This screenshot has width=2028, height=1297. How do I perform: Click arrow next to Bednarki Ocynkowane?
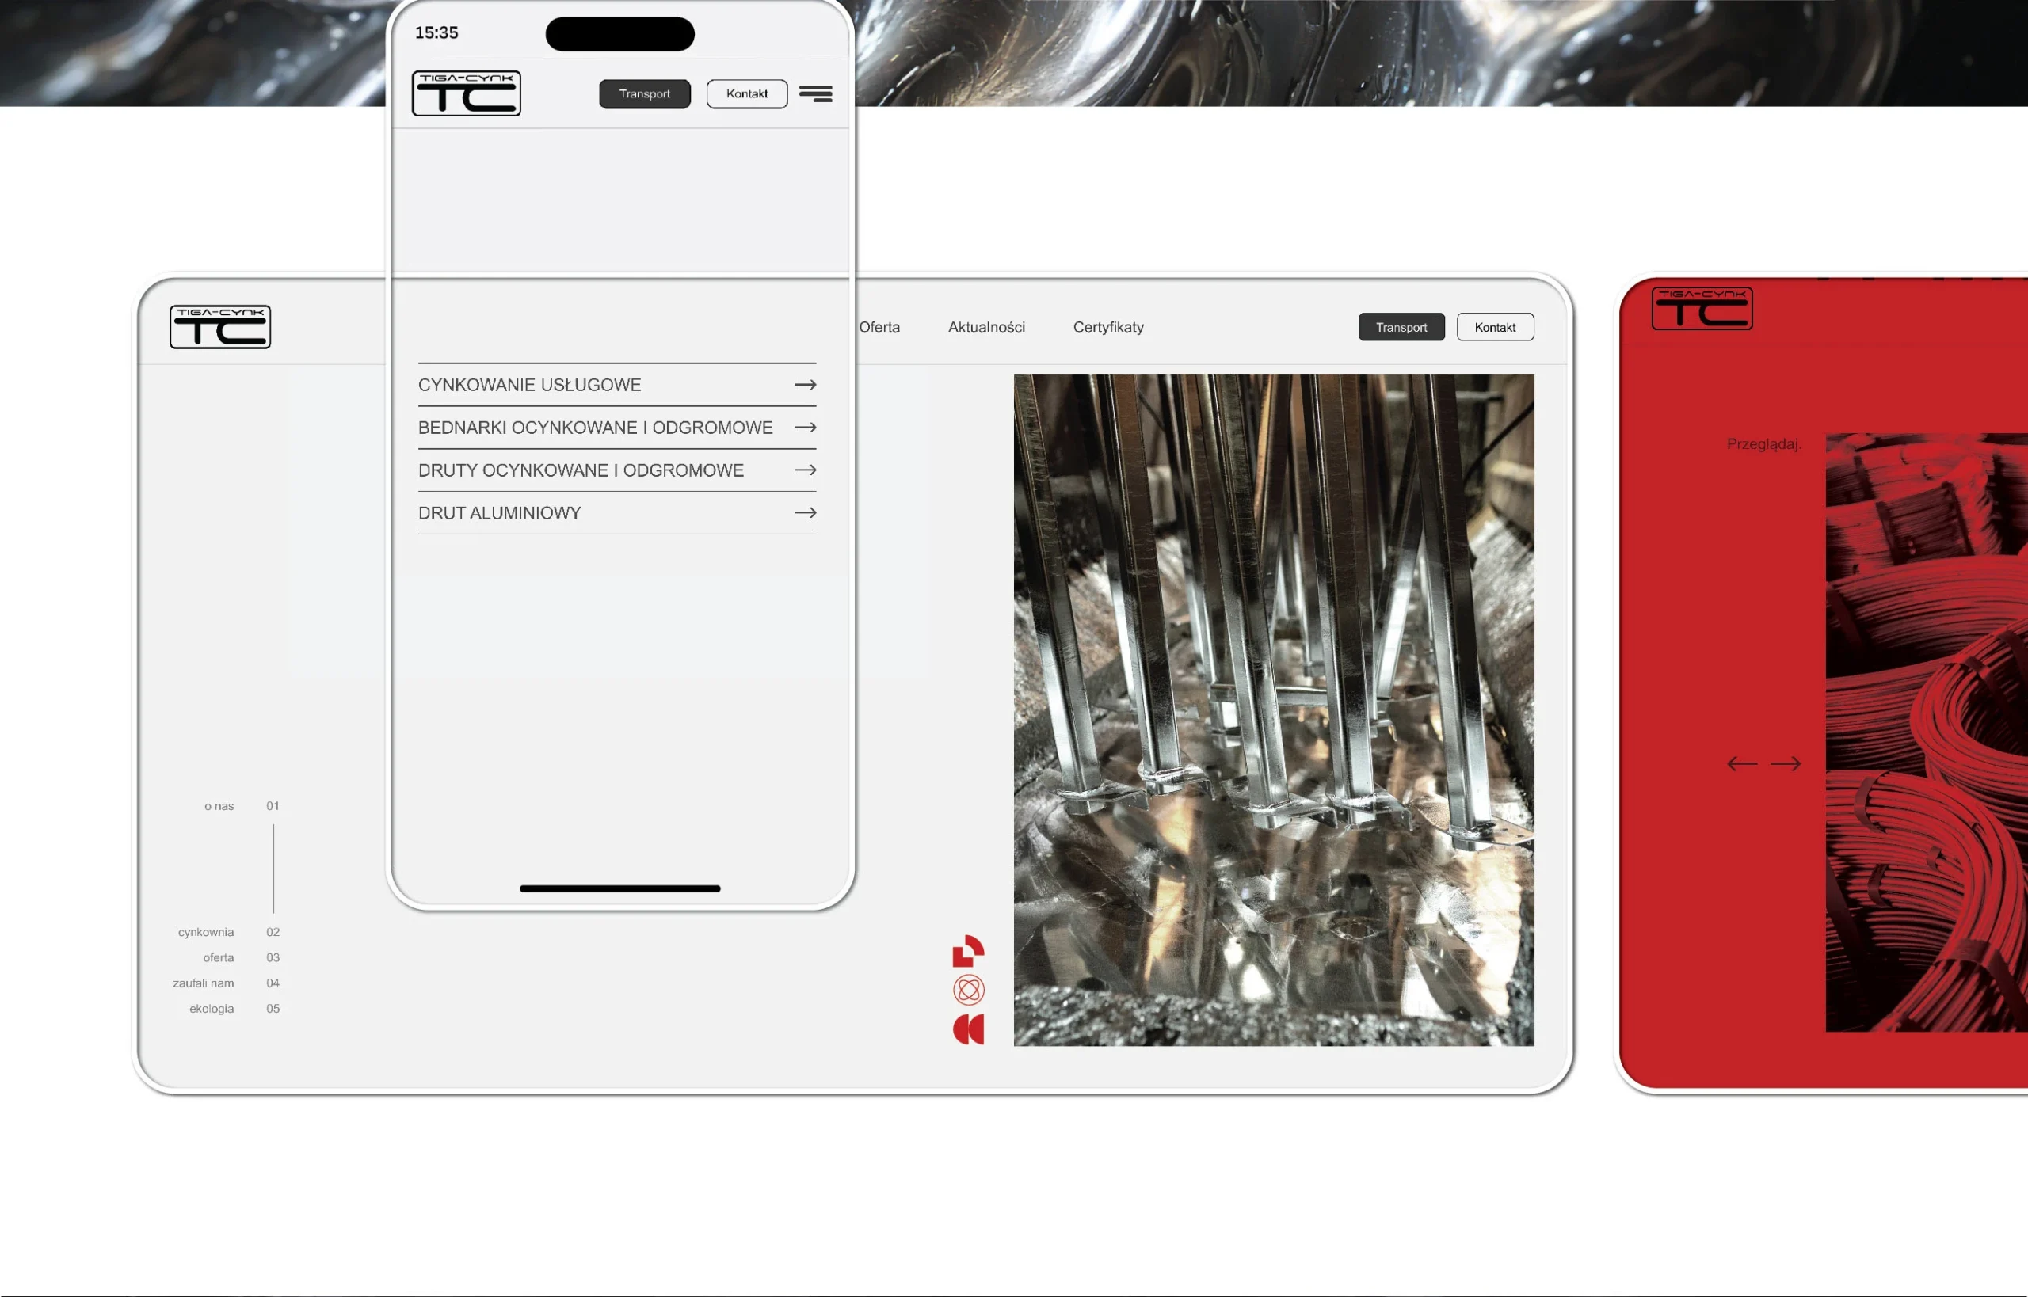tap(805, 428)
